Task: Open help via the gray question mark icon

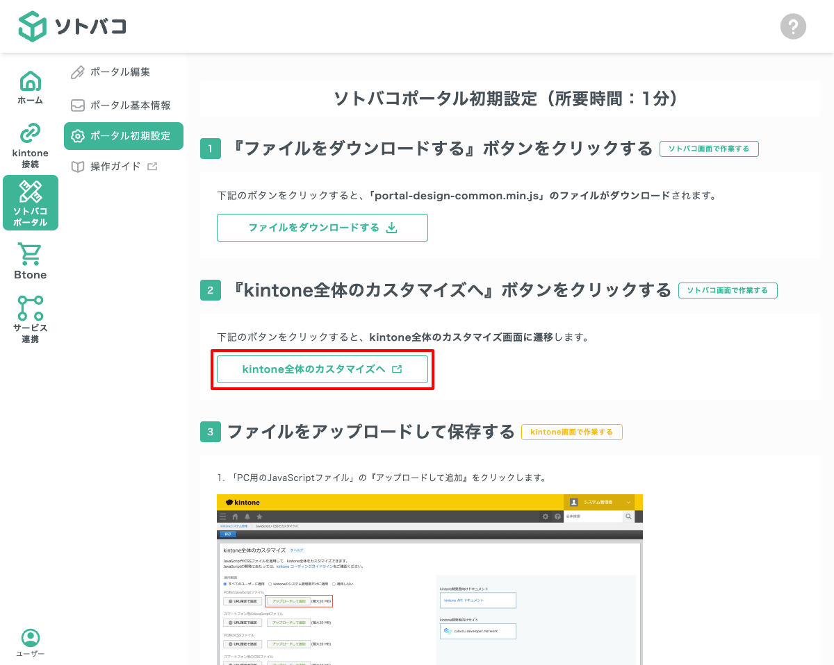Action: click(x=793, y=26)
